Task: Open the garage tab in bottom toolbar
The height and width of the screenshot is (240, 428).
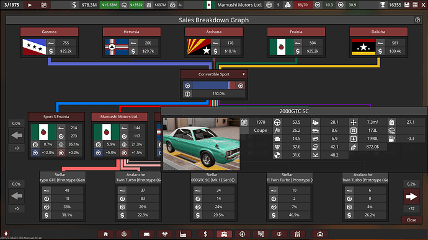Action: click(x=320, y=234)
